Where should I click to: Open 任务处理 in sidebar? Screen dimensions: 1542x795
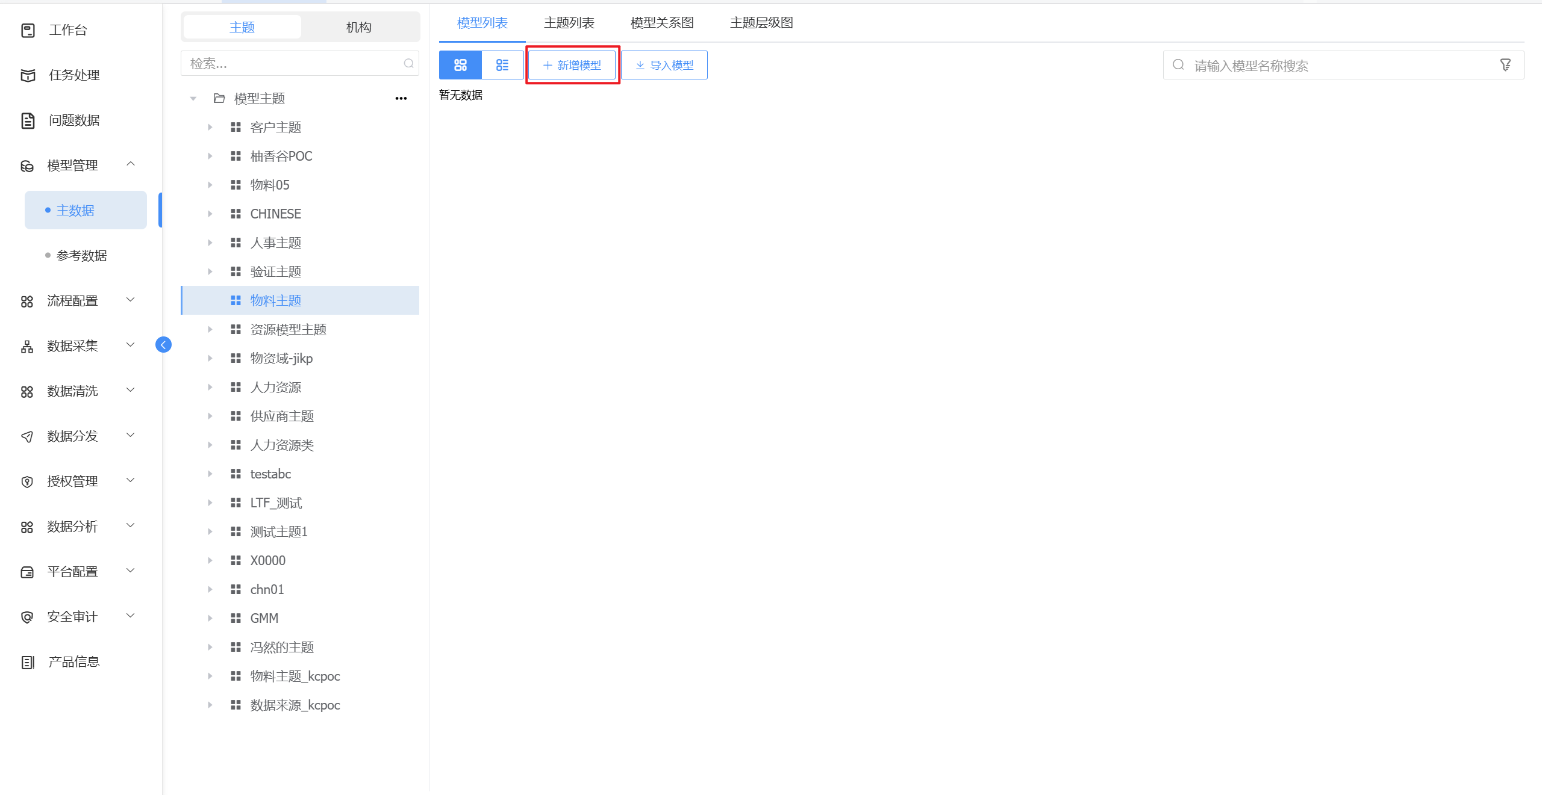coord(73,75)
